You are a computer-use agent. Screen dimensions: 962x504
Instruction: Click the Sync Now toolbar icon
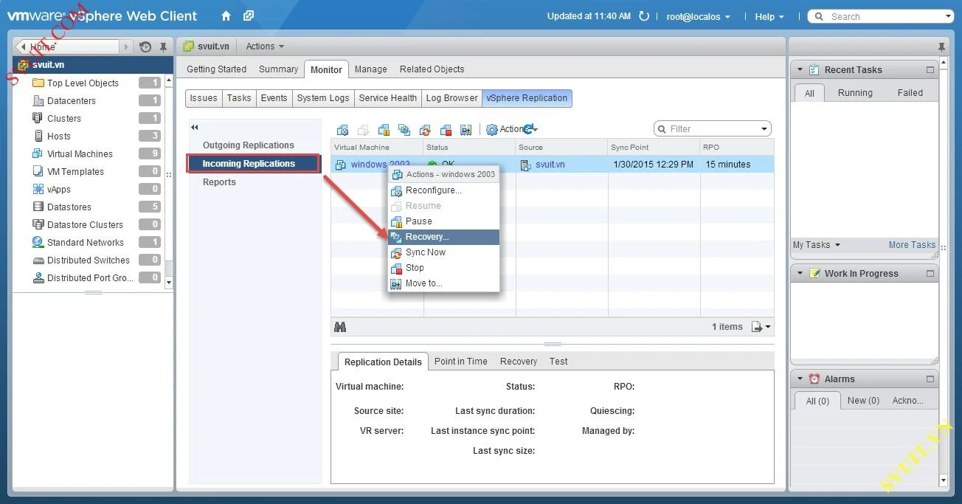click(x=425, y=130)
